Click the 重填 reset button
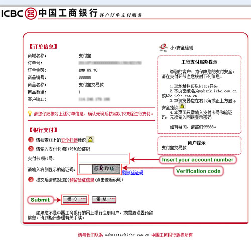The height and width of the screenshot is (242, 251). point(104,200)
